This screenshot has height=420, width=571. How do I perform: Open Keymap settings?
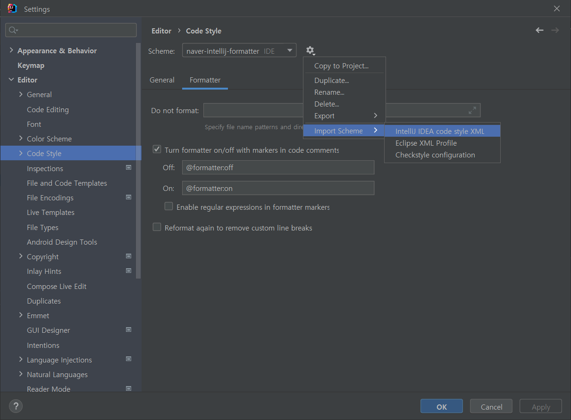[x=31, y=65]
